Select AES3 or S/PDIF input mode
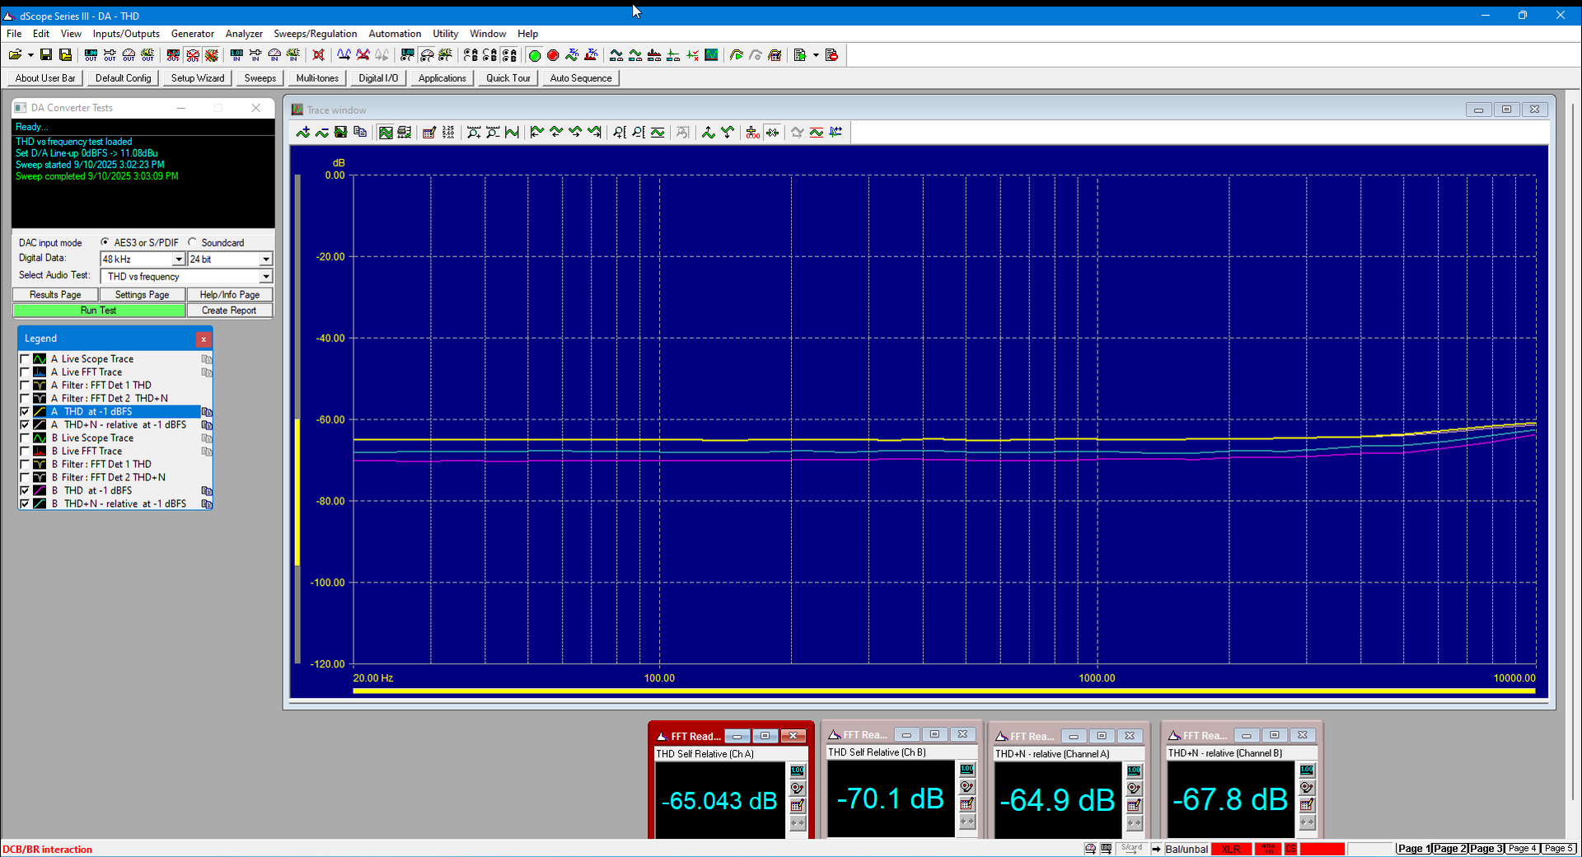The height and width of the screenshot is (857, 1582). pos(105,242)
